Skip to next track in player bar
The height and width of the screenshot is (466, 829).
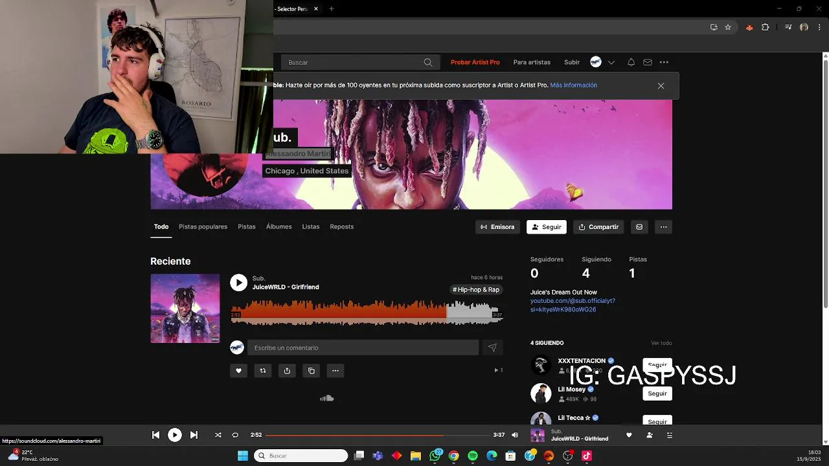(x=194, y=435)
